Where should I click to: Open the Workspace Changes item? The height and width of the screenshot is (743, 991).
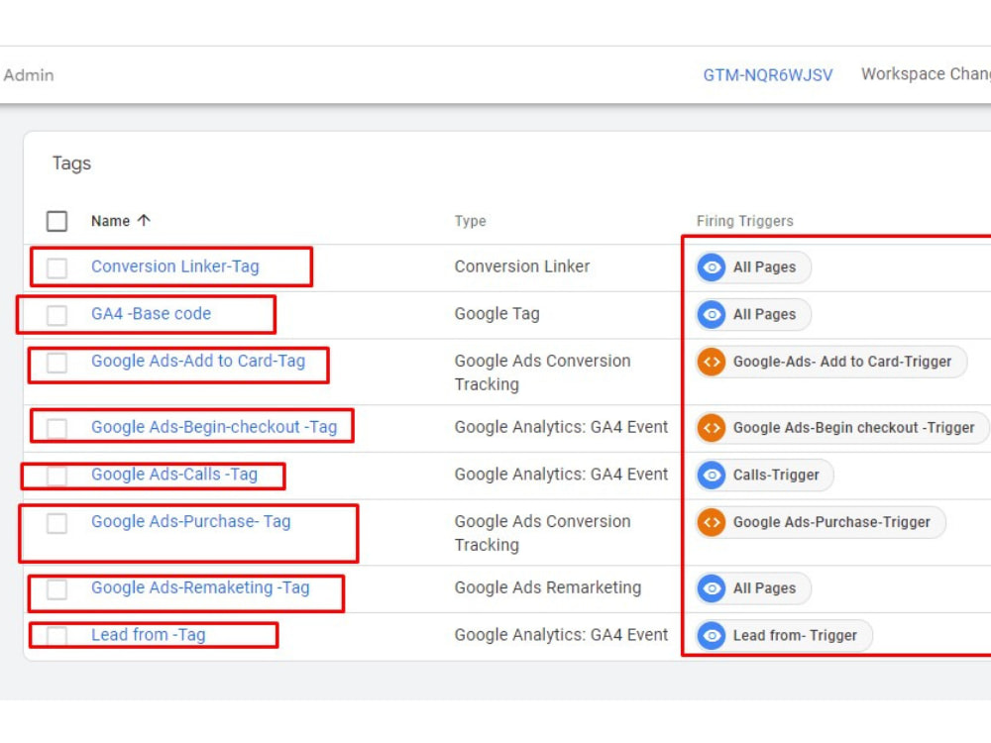(x=926, y=74)
